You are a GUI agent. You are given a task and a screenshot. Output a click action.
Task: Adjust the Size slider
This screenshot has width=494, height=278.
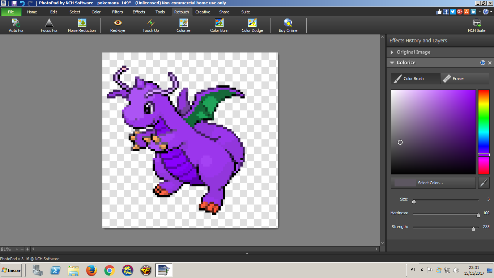point(446,199)
